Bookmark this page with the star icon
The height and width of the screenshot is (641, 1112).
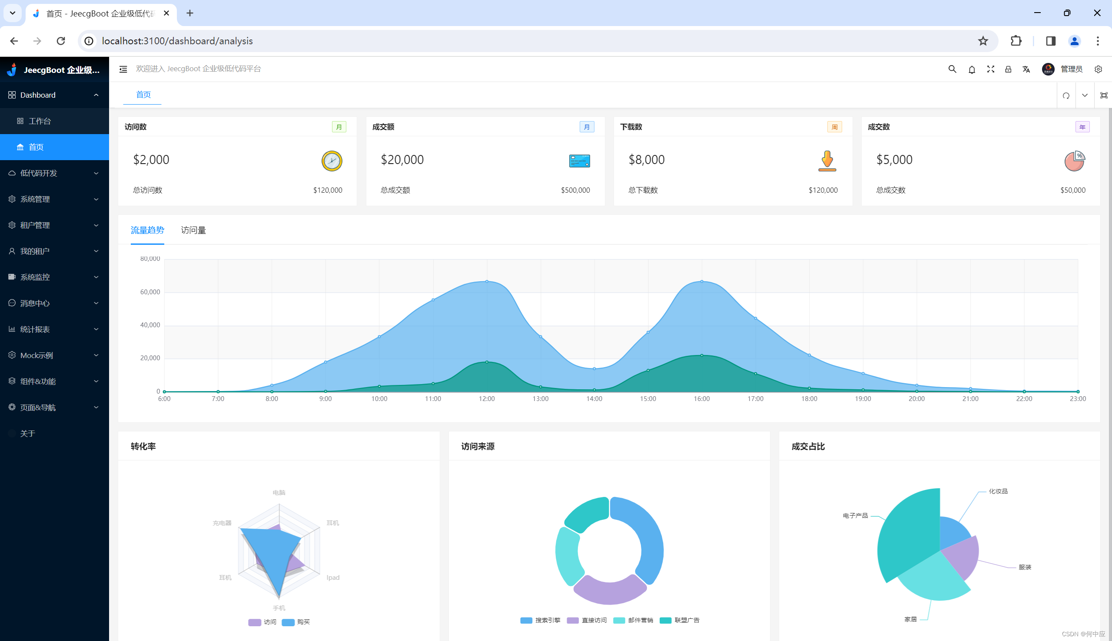[983, 41]
